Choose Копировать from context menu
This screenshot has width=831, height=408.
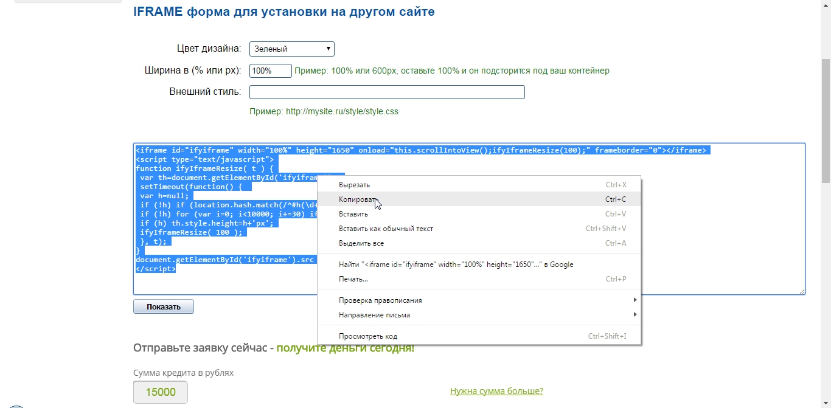pos(358,199)
